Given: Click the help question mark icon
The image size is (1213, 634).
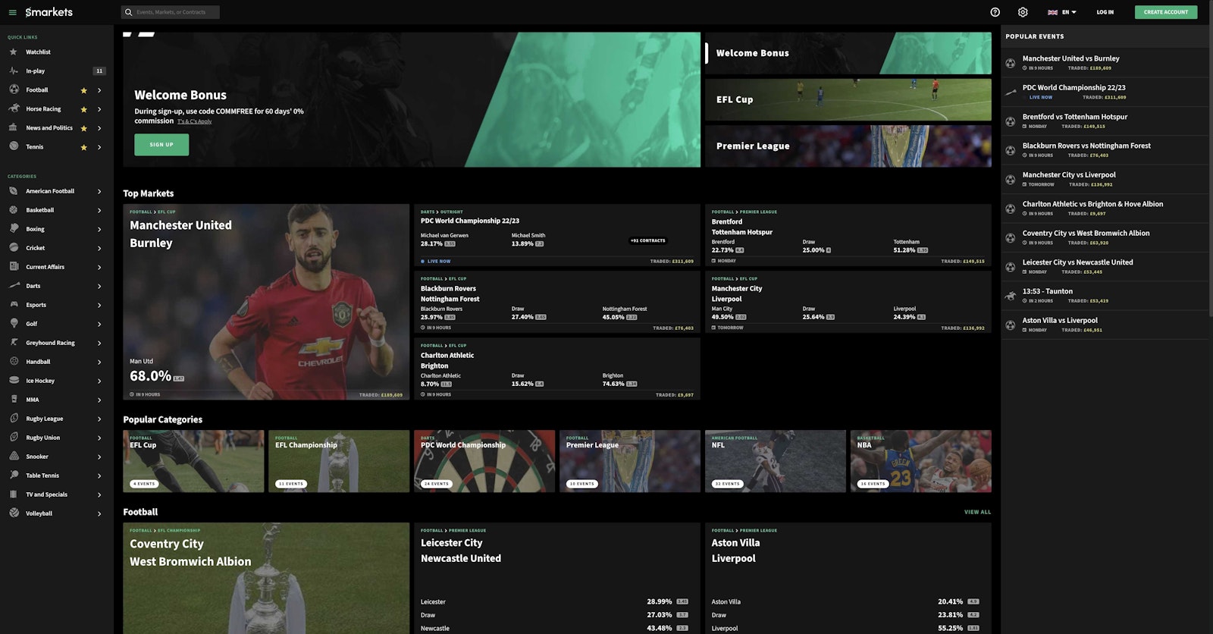Looking at the screenshot, I should [995, 12].
